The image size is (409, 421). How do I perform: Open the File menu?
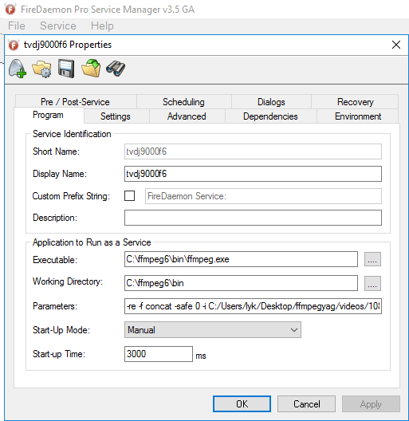click(x=17, y=26)
